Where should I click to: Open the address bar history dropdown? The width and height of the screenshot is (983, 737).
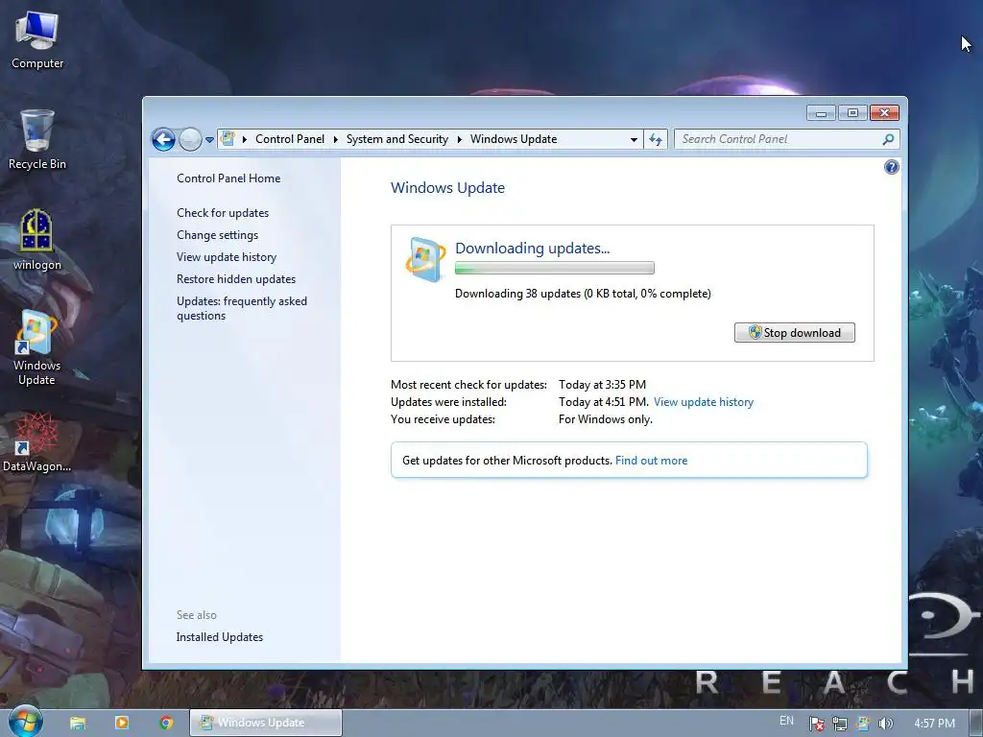coord(634,139)
